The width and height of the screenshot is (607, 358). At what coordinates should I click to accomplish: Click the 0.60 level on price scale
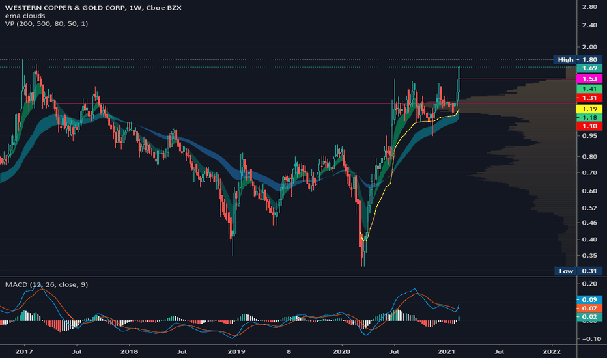(x=589, y=191)
